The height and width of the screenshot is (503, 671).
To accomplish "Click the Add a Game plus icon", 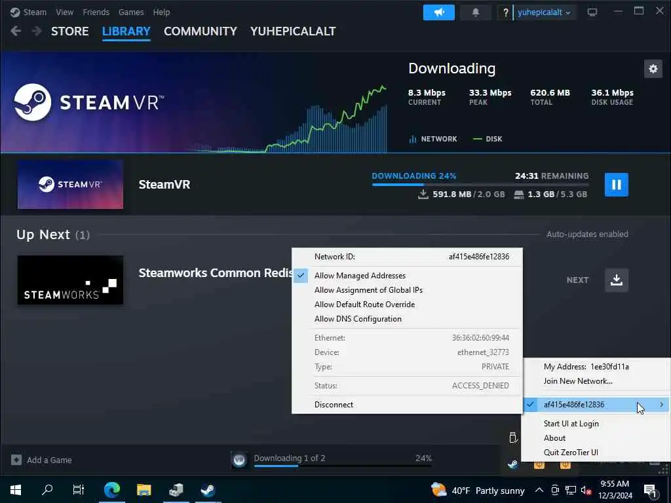I will click(x=16, y=460).
